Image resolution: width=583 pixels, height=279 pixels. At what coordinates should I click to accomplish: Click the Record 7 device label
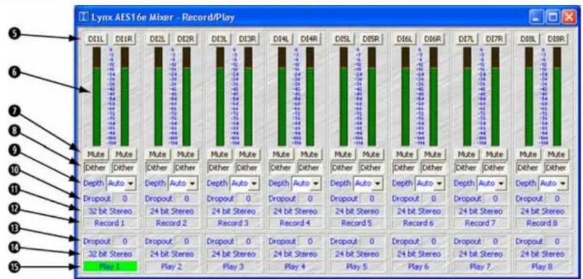482,223
